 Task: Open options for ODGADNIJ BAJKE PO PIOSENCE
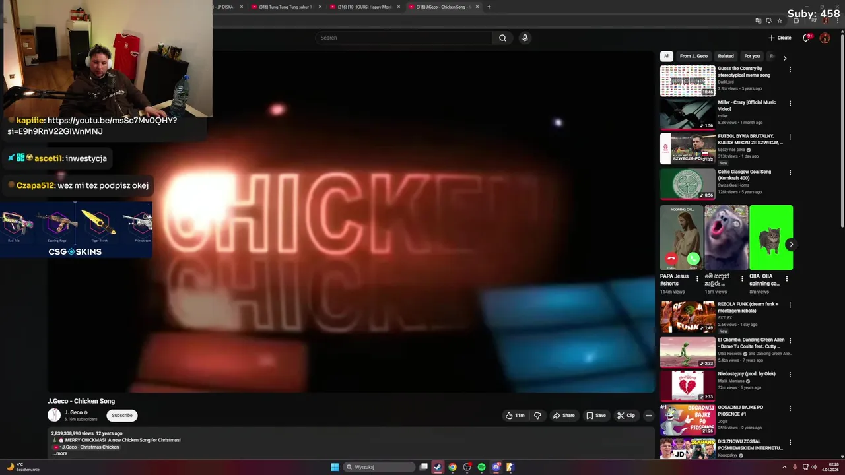(x=790, y=408)
